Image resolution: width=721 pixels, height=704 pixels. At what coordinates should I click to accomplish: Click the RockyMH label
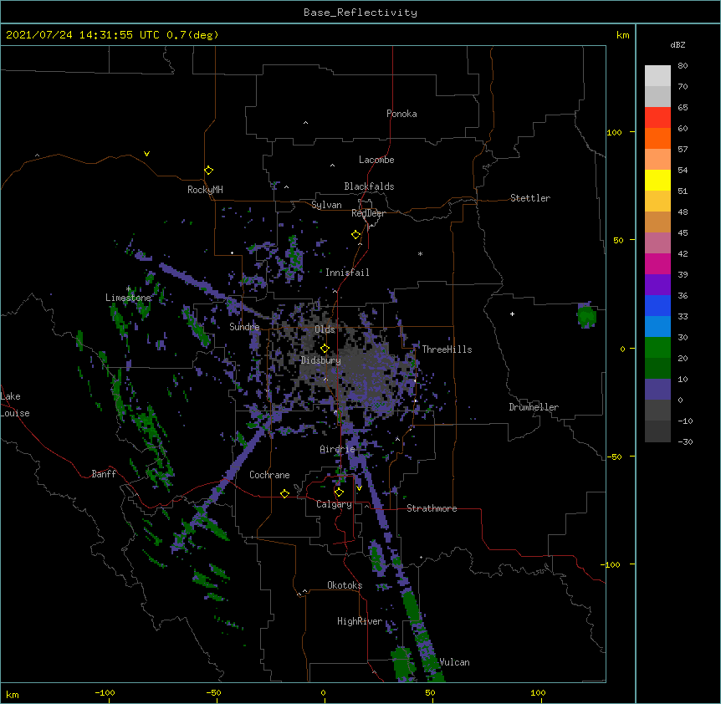[x=205, y=190]
